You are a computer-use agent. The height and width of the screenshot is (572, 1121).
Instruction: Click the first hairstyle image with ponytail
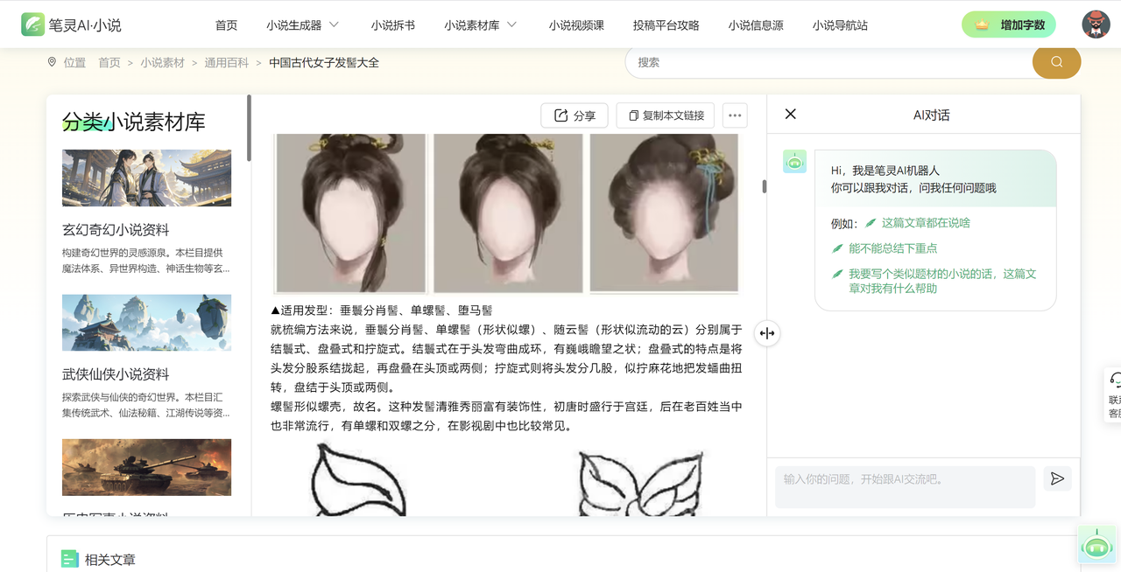pyautogui.click(x=350, y=213)
